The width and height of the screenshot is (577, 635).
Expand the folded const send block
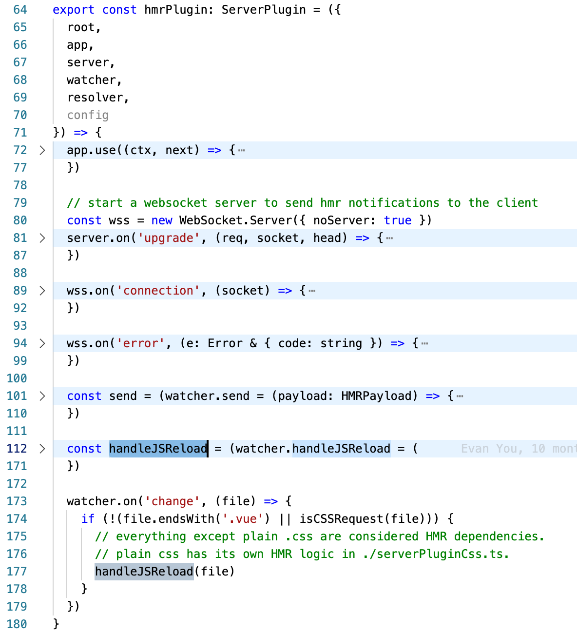pos(42,396)
